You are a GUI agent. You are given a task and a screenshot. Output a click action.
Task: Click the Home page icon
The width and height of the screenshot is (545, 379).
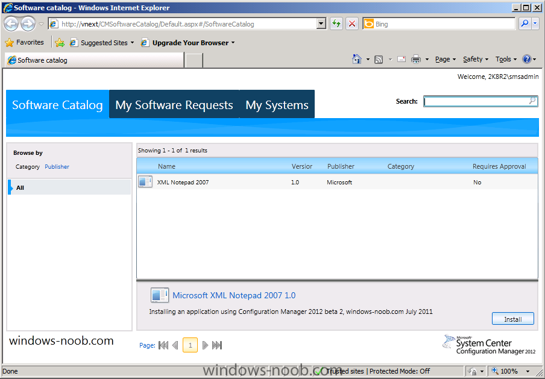pyautogui.click(x=357, y=59)
